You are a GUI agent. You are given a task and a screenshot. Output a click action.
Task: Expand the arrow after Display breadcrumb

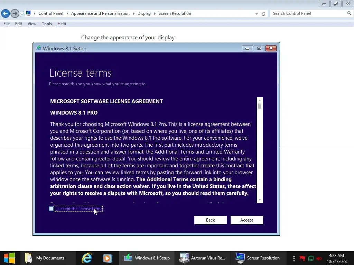pos(155,13)
